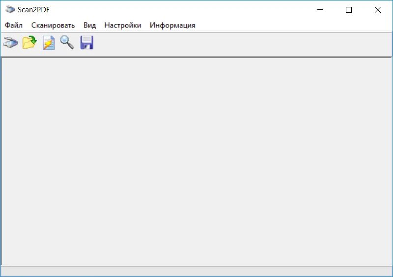Open the folder icon to load image
This screenshot has width=393, height=277.
point(29,42)
